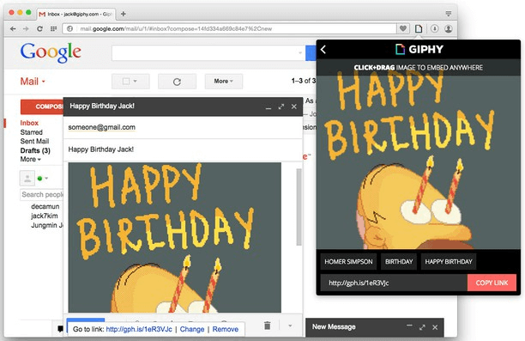Click the site info icon in address bar

(69, 29)
